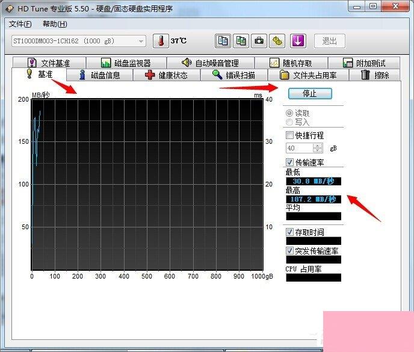This screenshot has width=414, height=352.
Task: Maximize the HD Tune window
Action: (x=373, y=7)
